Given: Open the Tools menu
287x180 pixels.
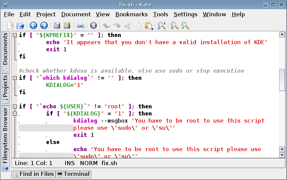Looking at the screenshot, I should coord(160,14).
